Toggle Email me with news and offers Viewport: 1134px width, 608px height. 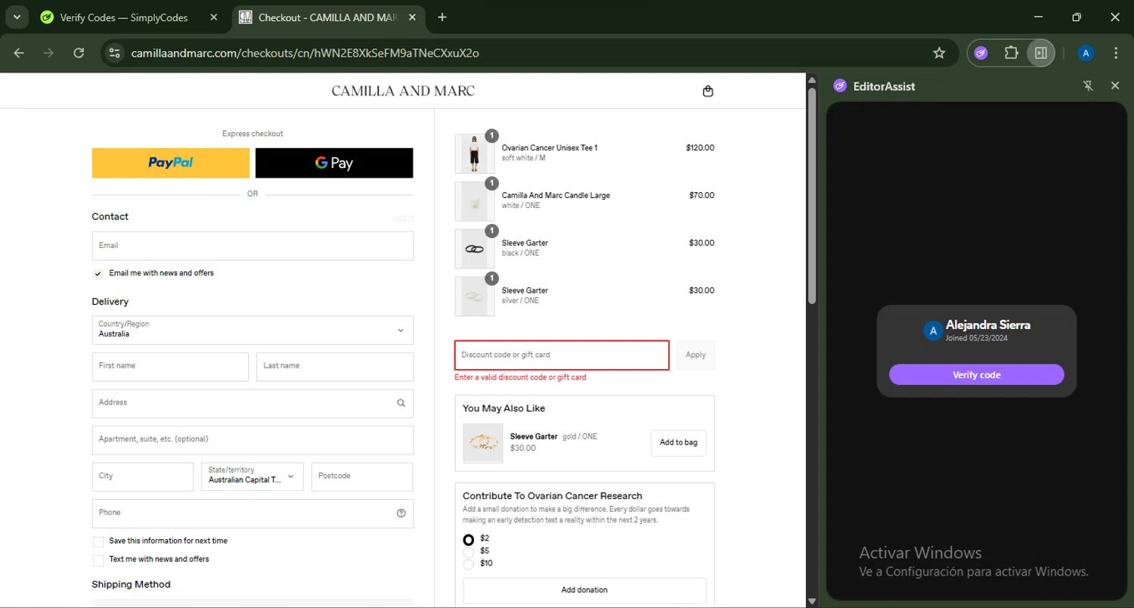coord(98,274)
